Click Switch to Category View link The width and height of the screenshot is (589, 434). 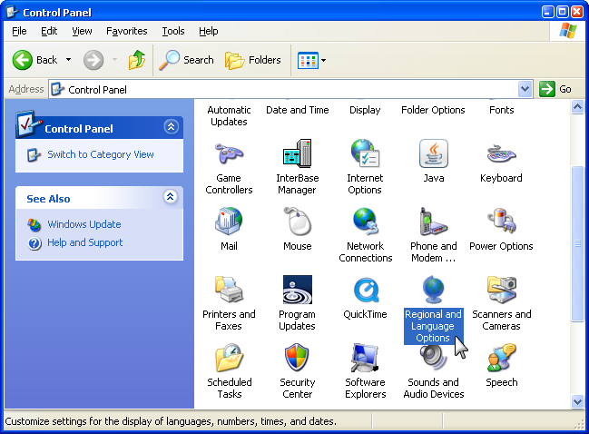pos(101,154)
